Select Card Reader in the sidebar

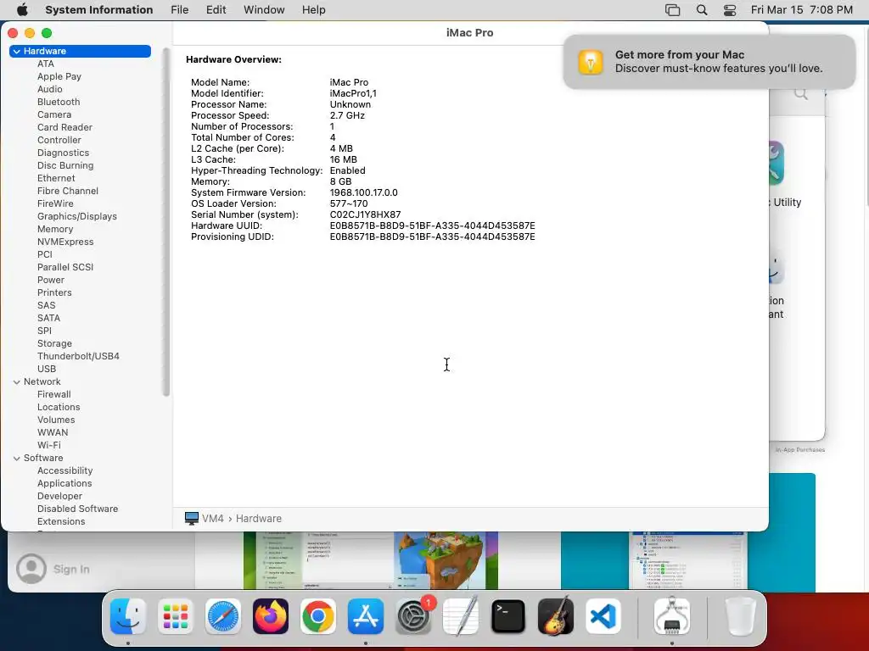click(64, 127)
